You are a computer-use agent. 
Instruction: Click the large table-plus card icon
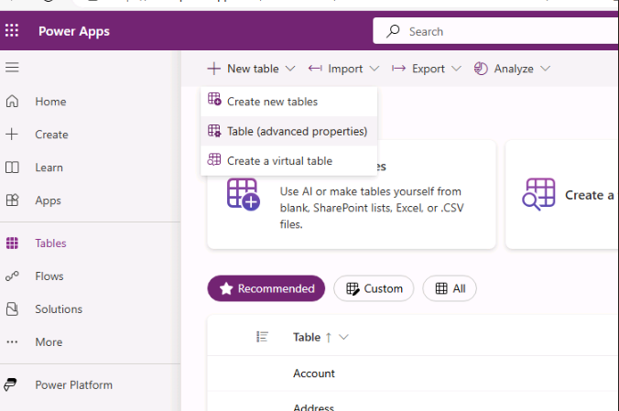(244, 194)
